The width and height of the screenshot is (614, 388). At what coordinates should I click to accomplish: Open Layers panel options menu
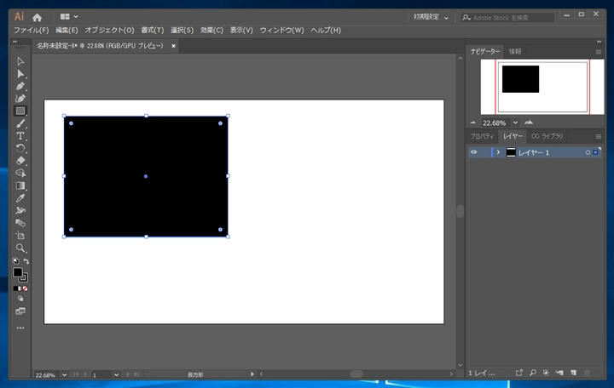pyautogui.click(x=599, y=137)
